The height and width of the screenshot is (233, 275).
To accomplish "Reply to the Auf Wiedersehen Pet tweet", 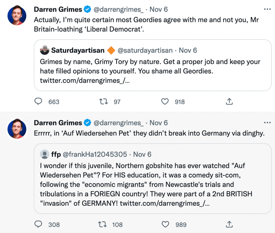I will pos(38,224).
